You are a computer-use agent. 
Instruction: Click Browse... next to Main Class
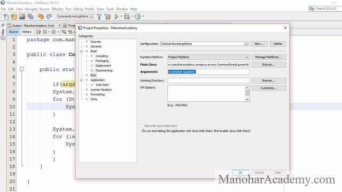(269, 65)
